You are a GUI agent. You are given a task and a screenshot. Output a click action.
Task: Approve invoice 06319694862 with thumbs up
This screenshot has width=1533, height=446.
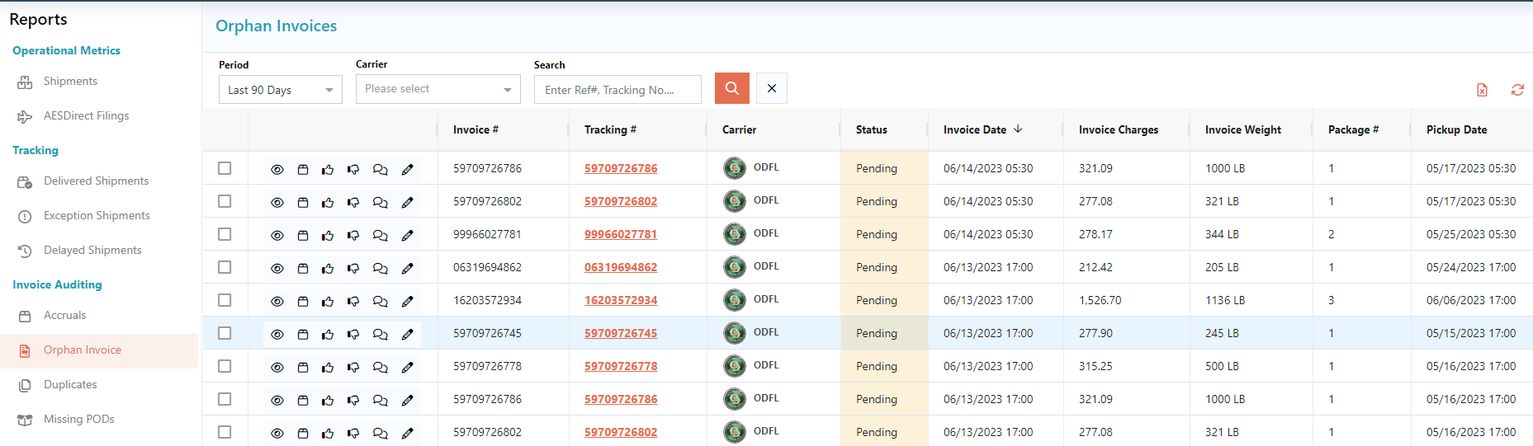click(x=328, y=268)
